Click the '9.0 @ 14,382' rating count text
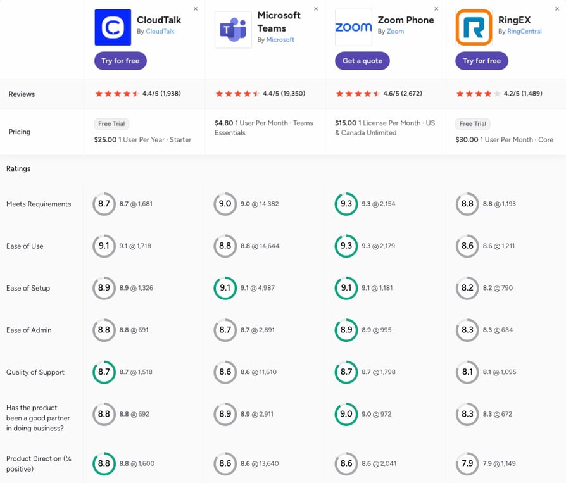 click(x=260, y=204)
